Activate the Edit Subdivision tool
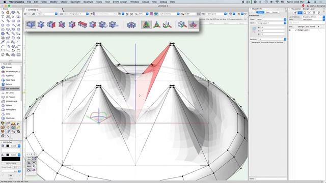 click(10, 88)
